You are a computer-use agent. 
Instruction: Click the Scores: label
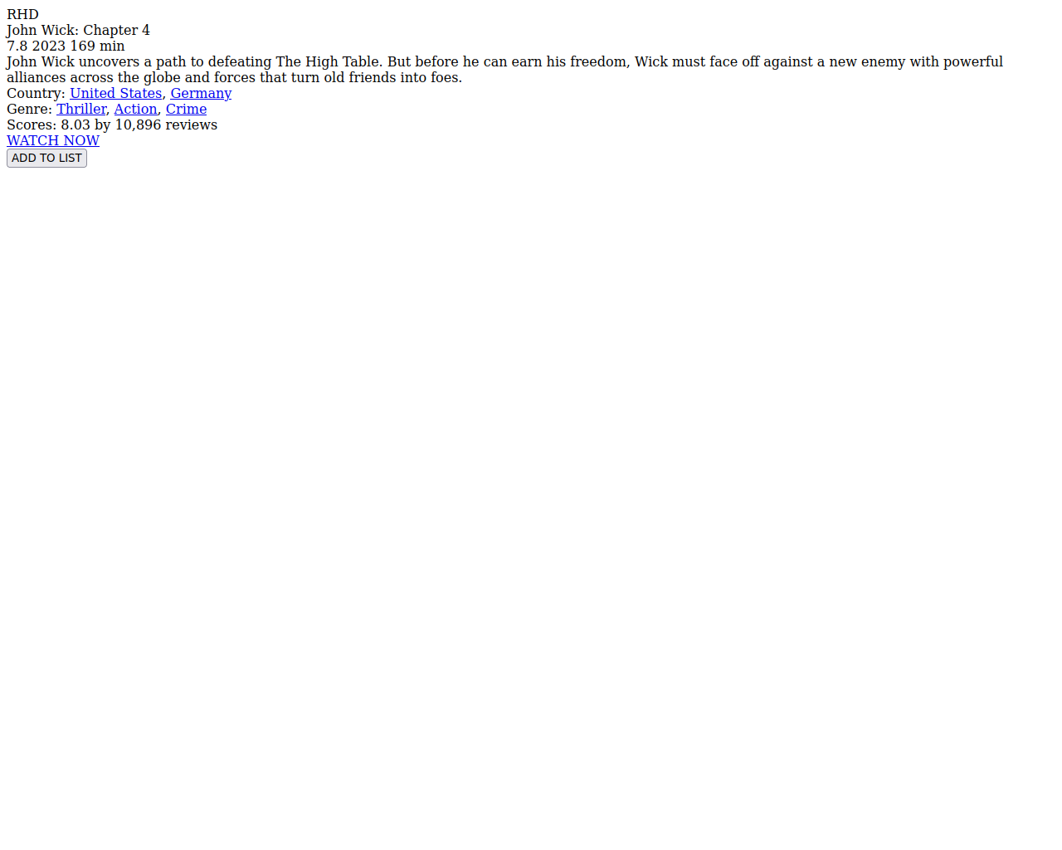coord(32,125)
